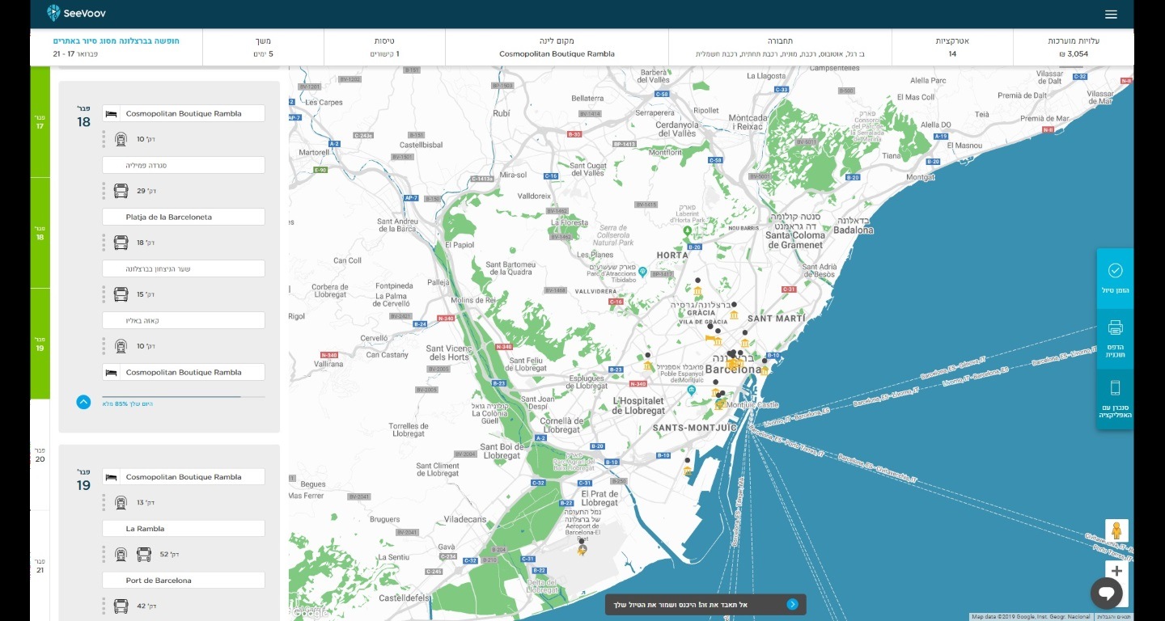Image resolution: width=1165 pixels, height=621 pixels.
Task: Click bed icon of the Feb 19 hotel entry
Action: [112, 477]
